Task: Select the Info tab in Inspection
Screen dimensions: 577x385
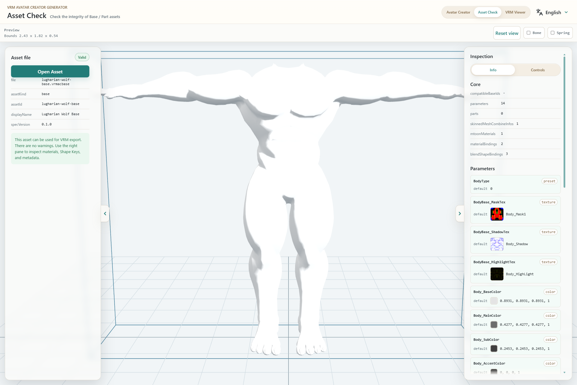Action: click(493, 70)
